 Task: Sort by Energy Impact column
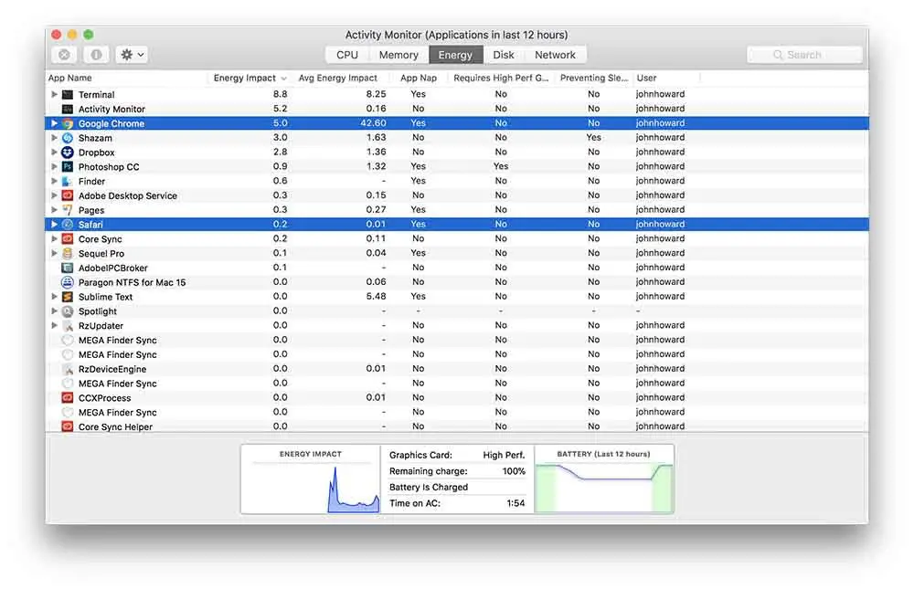[249, 78]
